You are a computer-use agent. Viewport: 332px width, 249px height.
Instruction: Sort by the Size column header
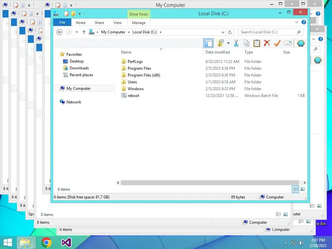(x=287, y=52)
